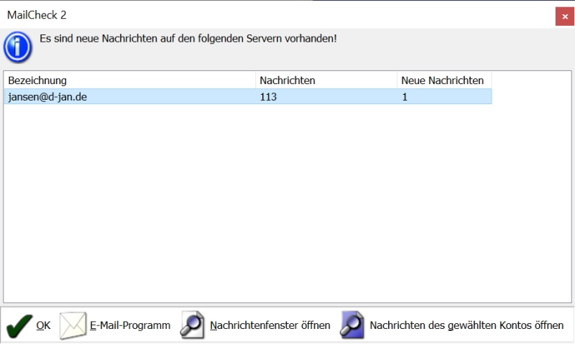The width and height of the screenshot is (575, 344).
Task: Click the blue information icon
Action: (17, 47)
